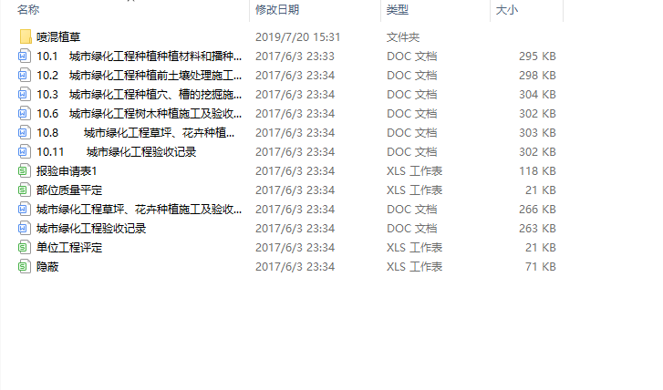Select the DOC icon beside 10.3 file
Screen dimensions: 663x390
[24, 94]
